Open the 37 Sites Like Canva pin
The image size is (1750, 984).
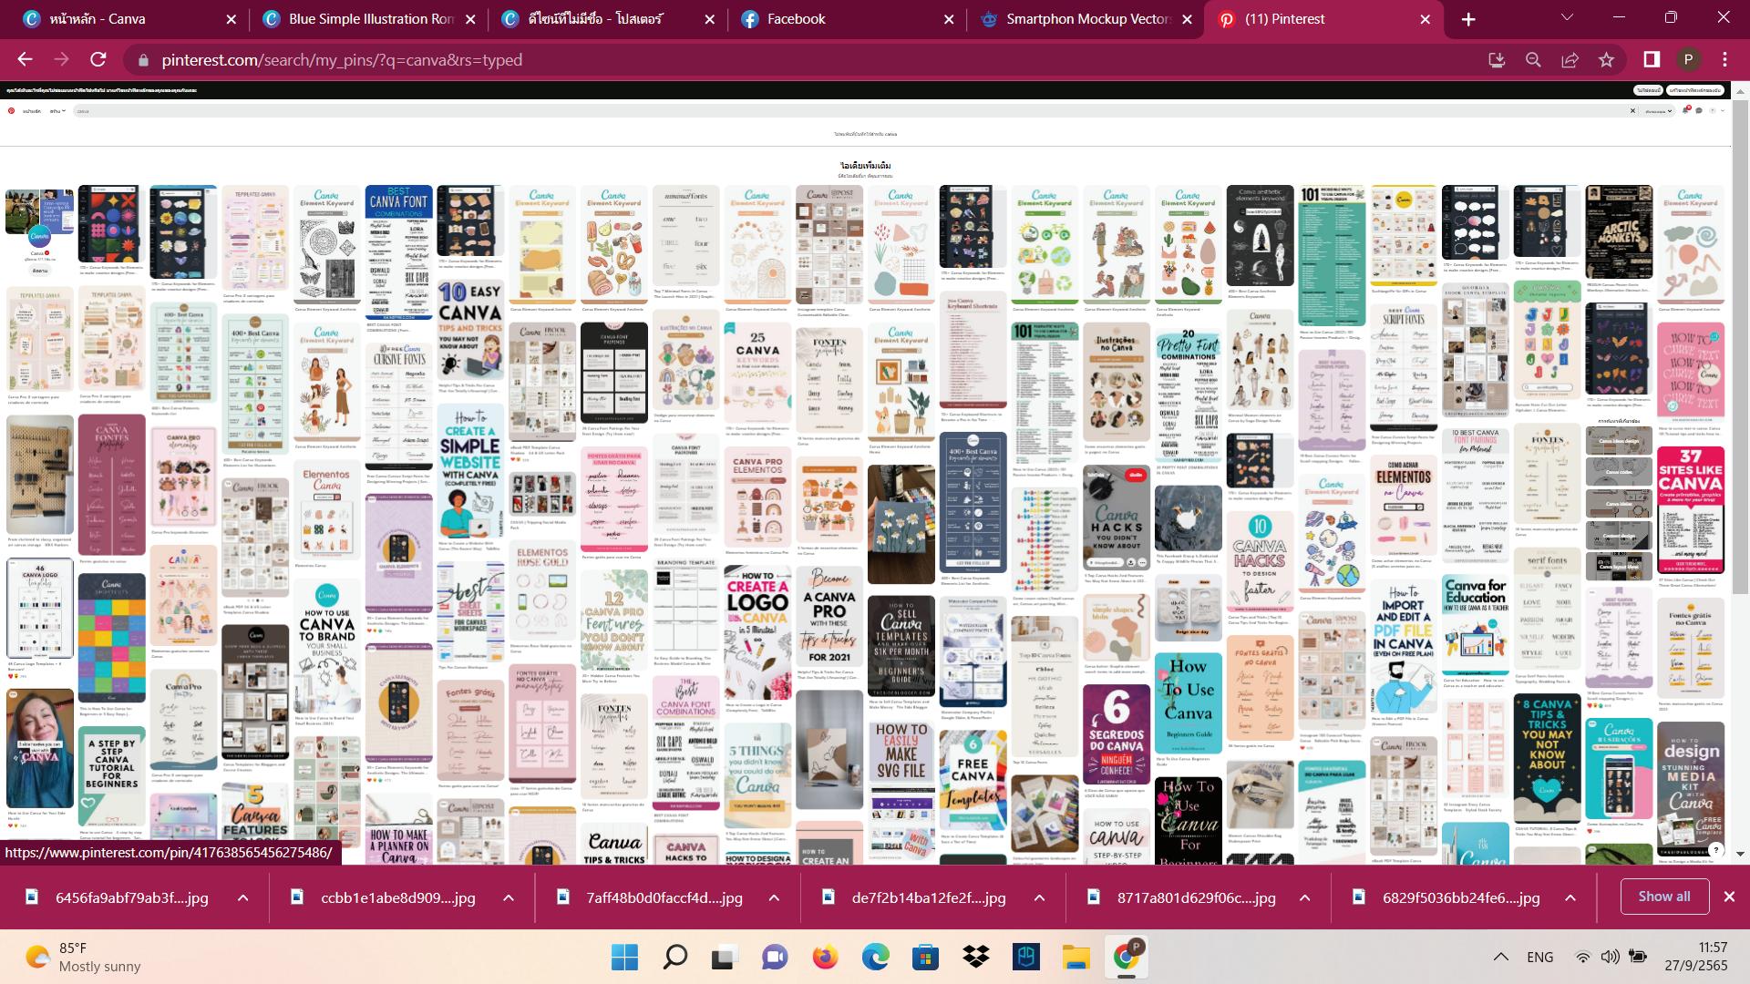(x=1691, y=508)
